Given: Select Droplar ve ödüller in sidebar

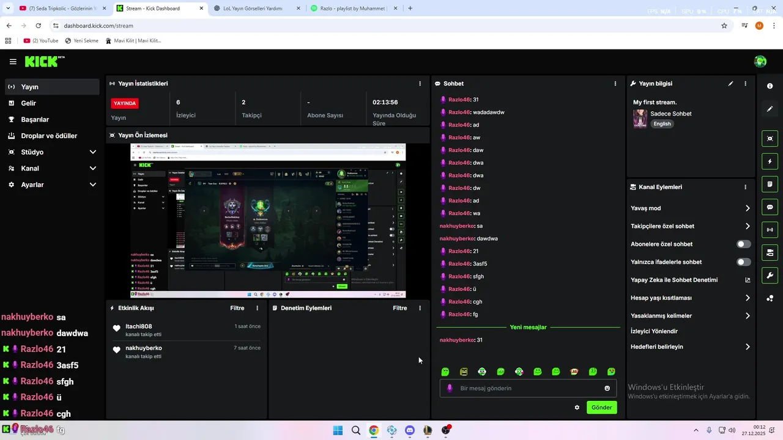Looking at the screenshot, I should tap(52, 136).
